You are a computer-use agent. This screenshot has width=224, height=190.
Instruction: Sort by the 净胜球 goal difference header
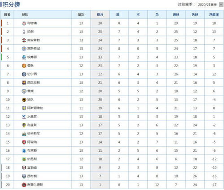pyautogui.click(x=214, y=14)
